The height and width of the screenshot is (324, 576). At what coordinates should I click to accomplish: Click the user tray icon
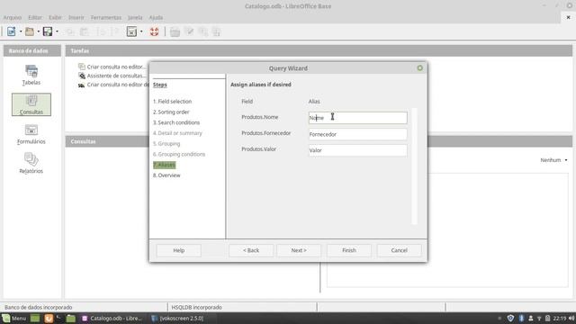530,319
